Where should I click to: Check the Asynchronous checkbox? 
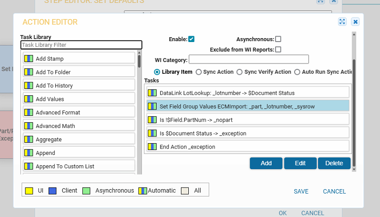pyautogui.click(x=278, y=39)
